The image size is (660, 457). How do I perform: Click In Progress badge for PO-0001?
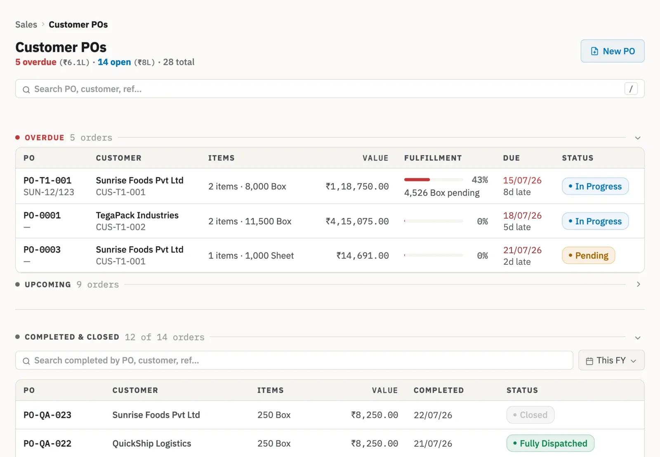pyautogui.click(x=595, y=221)
